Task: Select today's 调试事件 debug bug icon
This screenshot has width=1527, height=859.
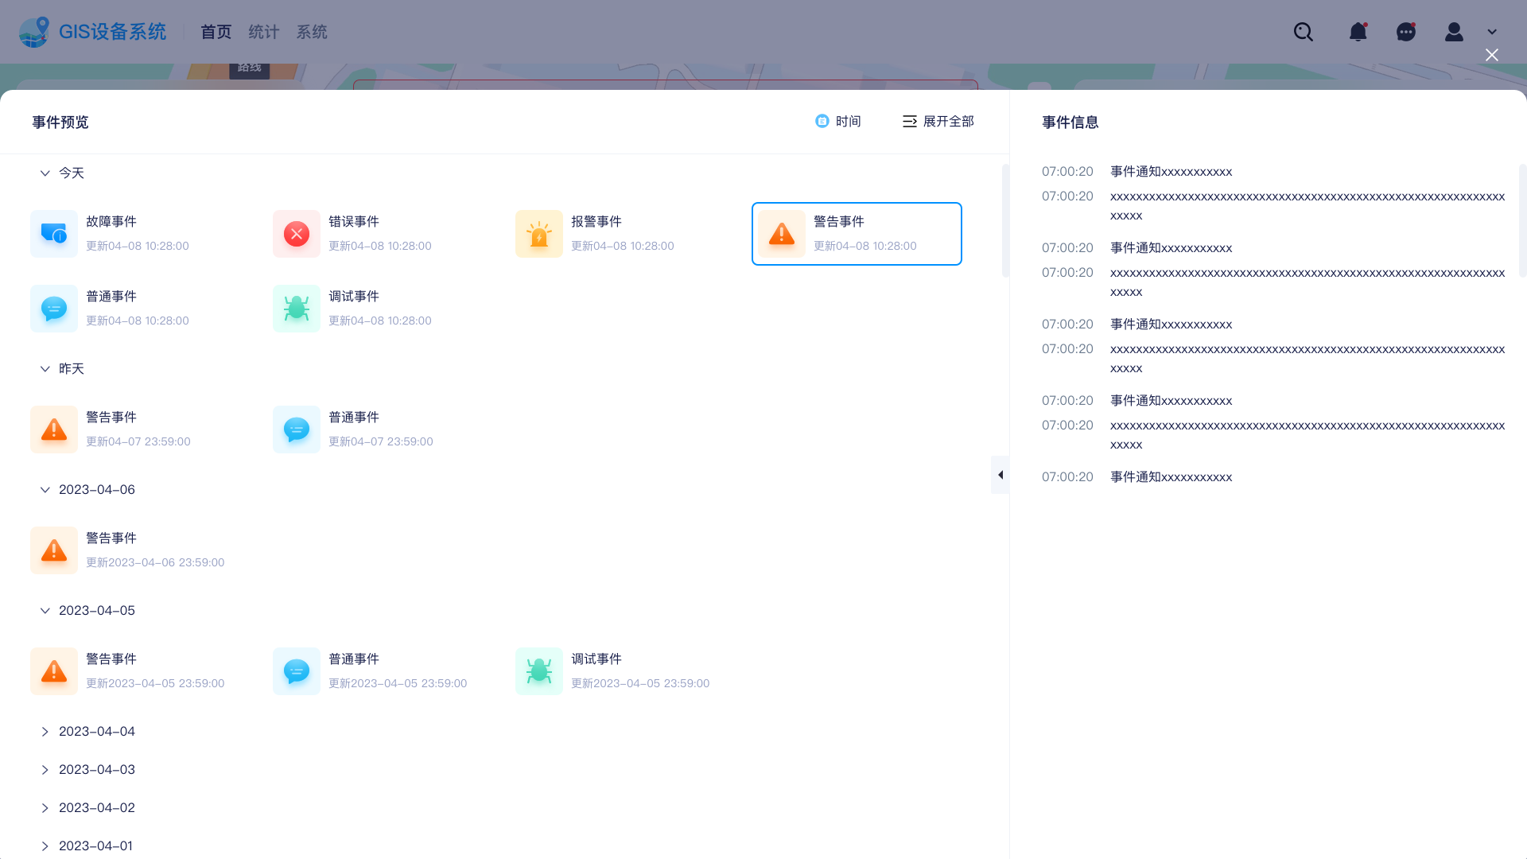Action: (297, 309)
